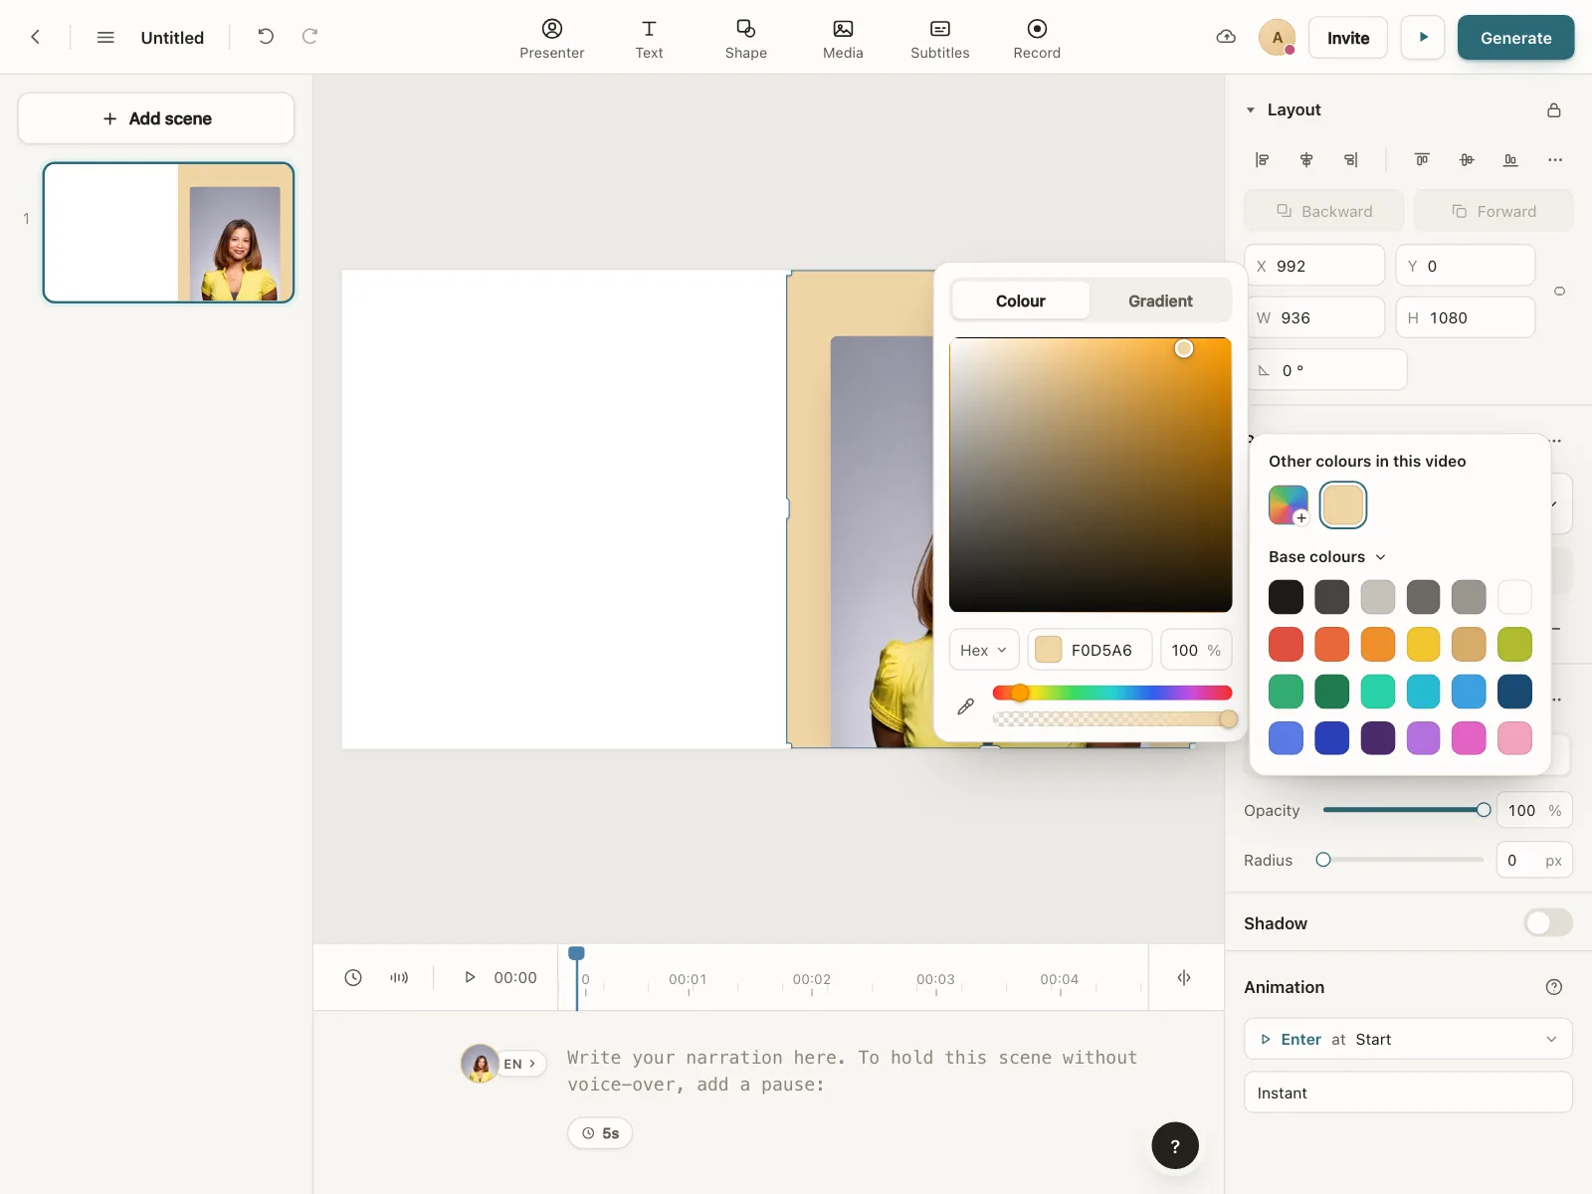
Task: Expand the Base colours dropdown
Action: tap(1326, 557)
